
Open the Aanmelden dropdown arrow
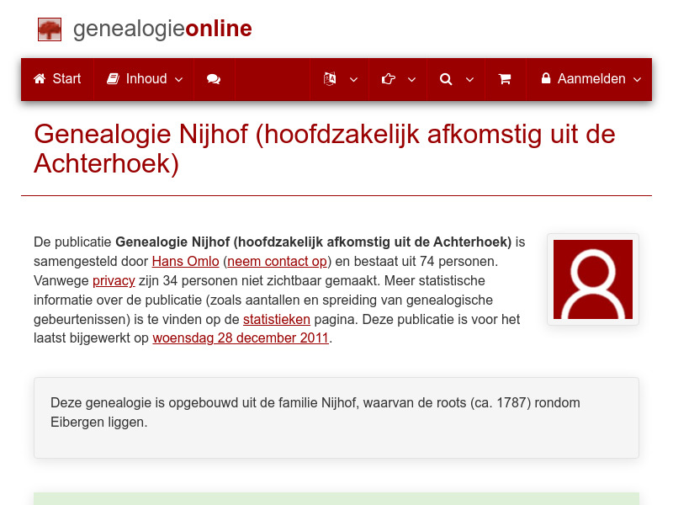tap(639, 81)
